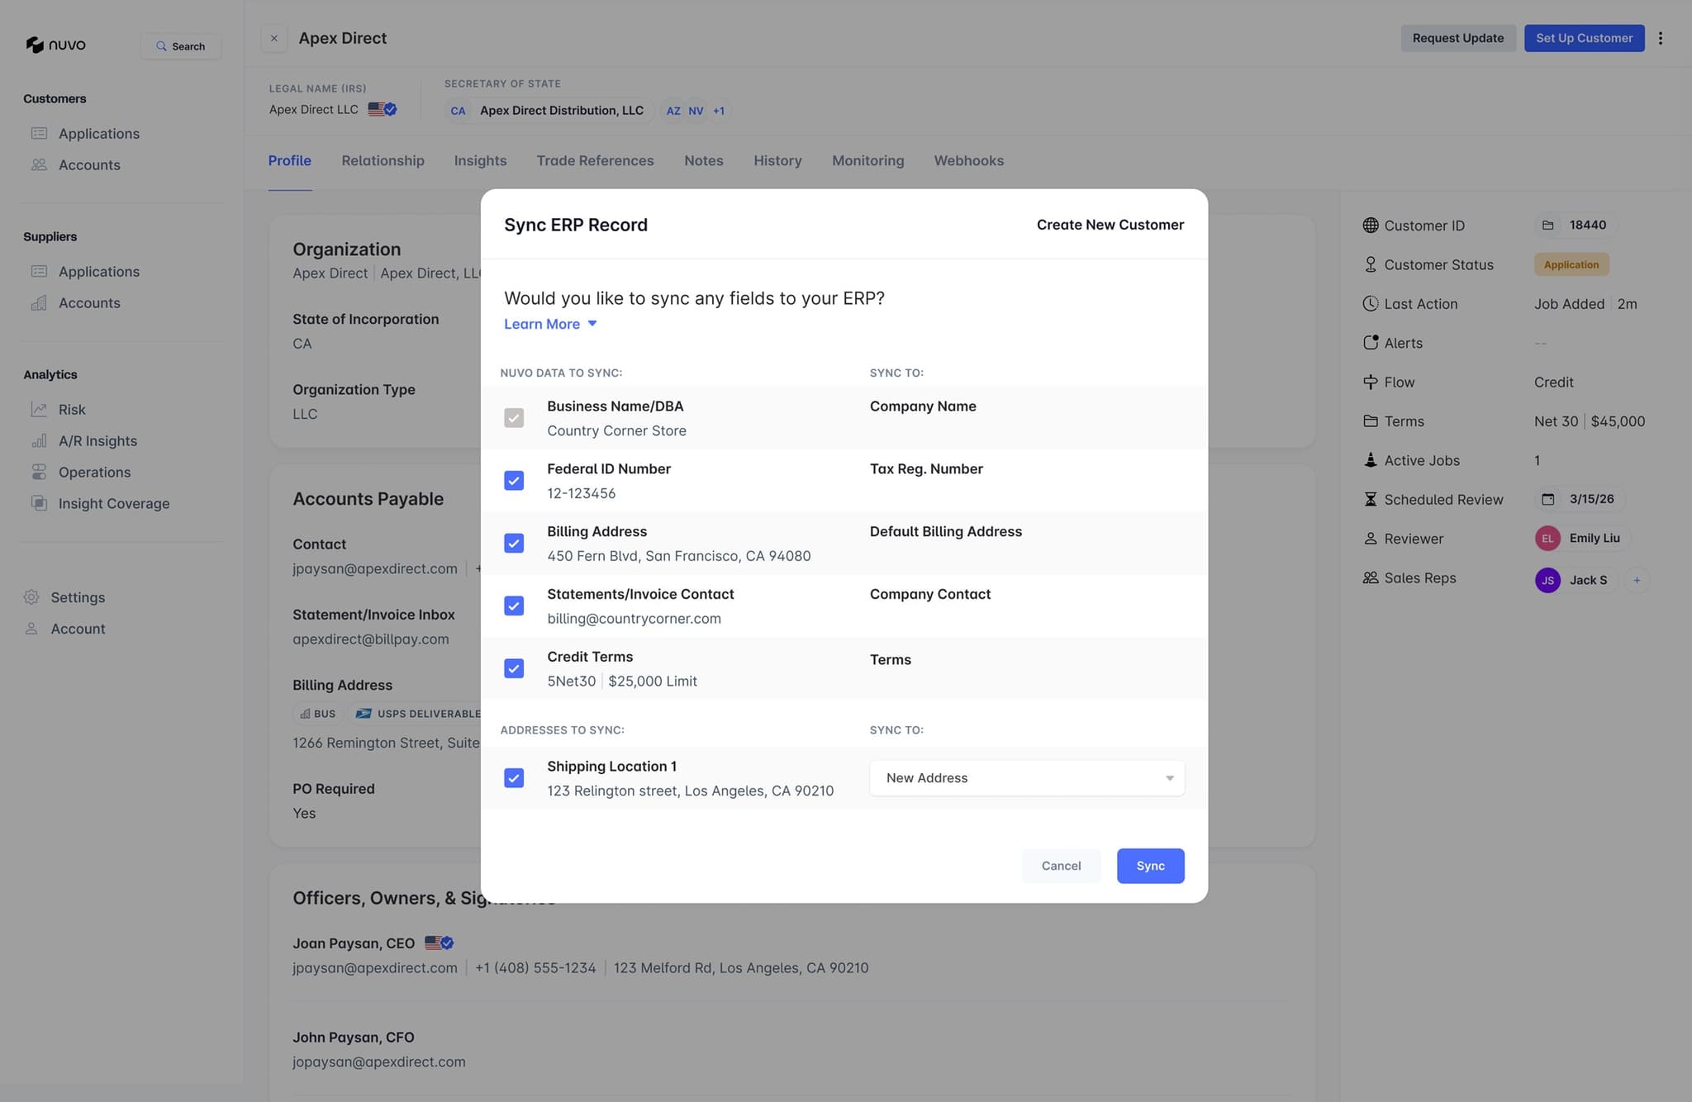Switch to the Relationship tab

coord(383,160)
